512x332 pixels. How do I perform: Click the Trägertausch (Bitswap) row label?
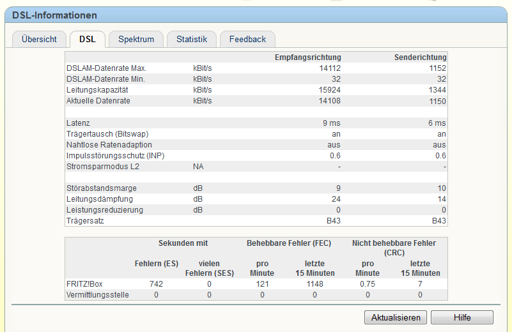[112, 133]
